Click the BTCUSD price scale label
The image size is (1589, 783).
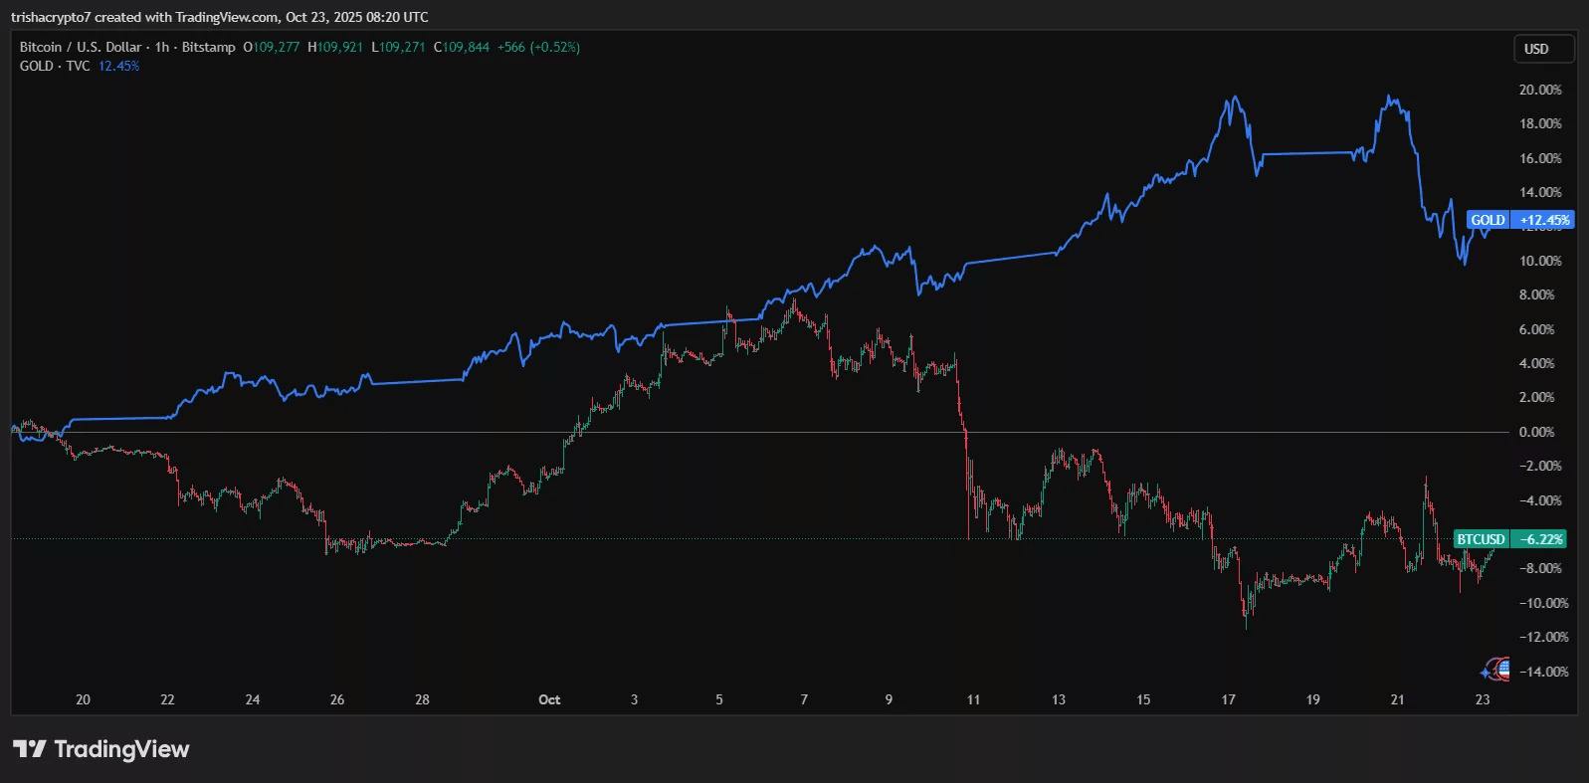(x=1481, y=539)
